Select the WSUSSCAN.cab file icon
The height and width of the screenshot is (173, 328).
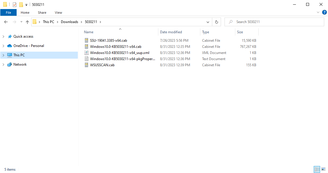(86, 65)
